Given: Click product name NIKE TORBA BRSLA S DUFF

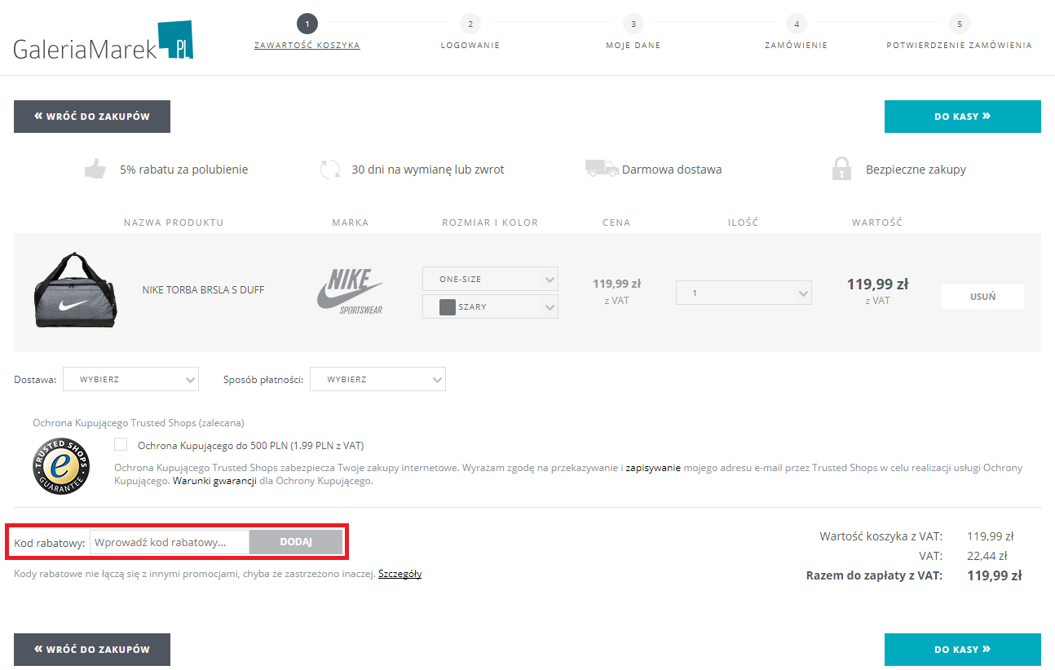Looking at the screenshot, I should tap(203, 290).
